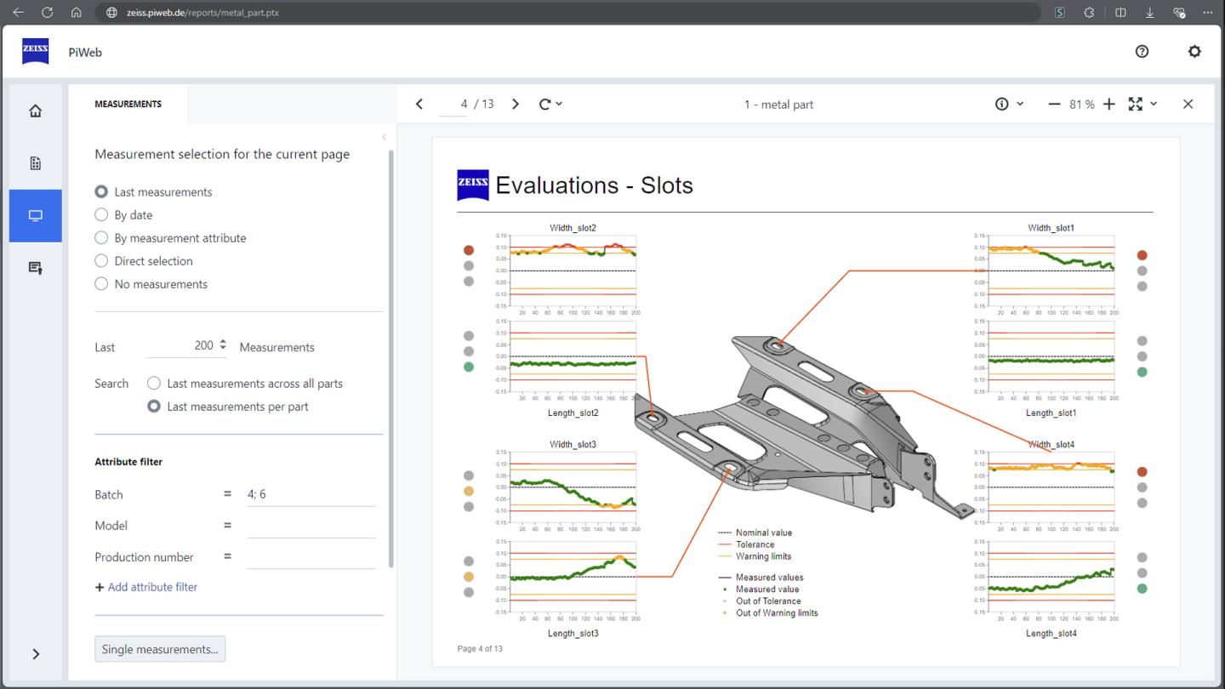Enable searching last measurements across all parts
Image resolution: width=1225 pixels, height=689 pixels.
154,383
